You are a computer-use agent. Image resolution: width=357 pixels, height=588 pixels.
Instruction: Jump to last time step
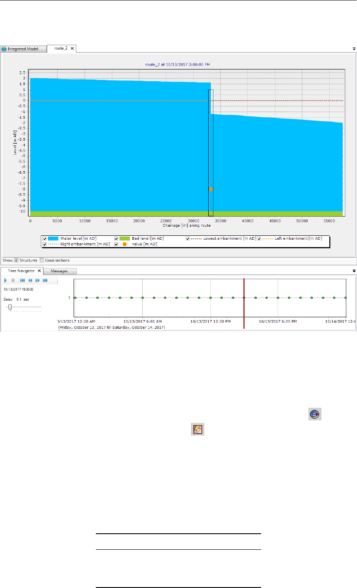[45, 281]
